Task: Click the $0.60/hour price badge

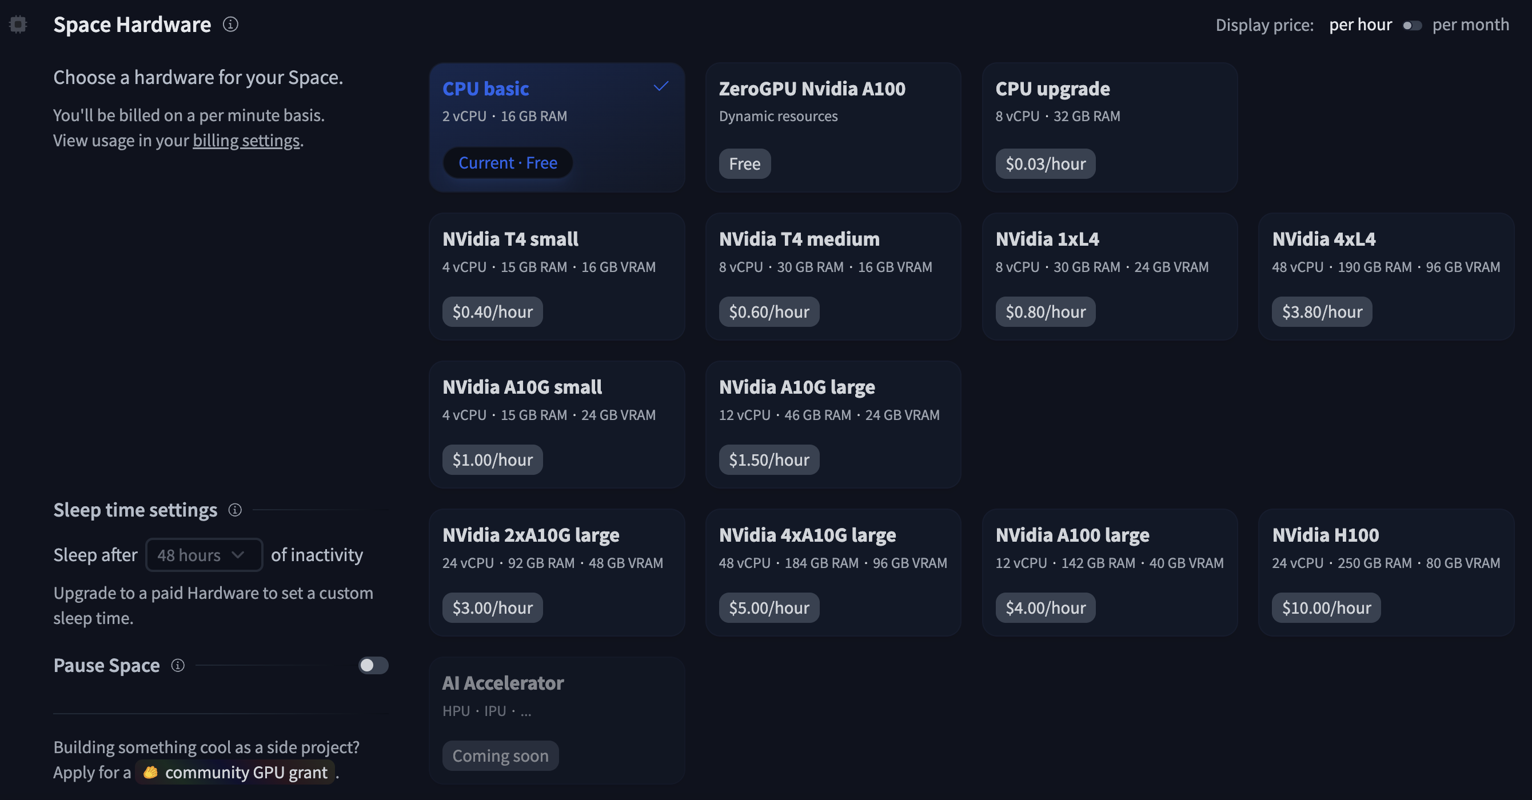Action: pos(769,311)
